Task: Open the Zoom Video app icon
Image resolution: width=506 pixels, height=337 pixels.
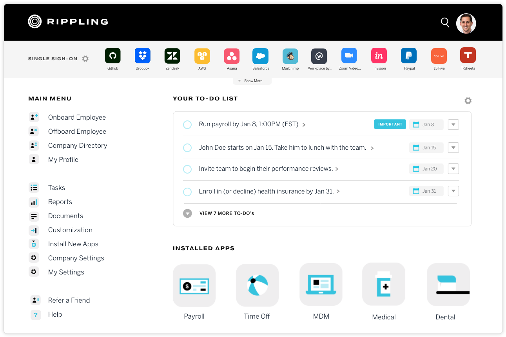Action: click(x=349, y=56)
